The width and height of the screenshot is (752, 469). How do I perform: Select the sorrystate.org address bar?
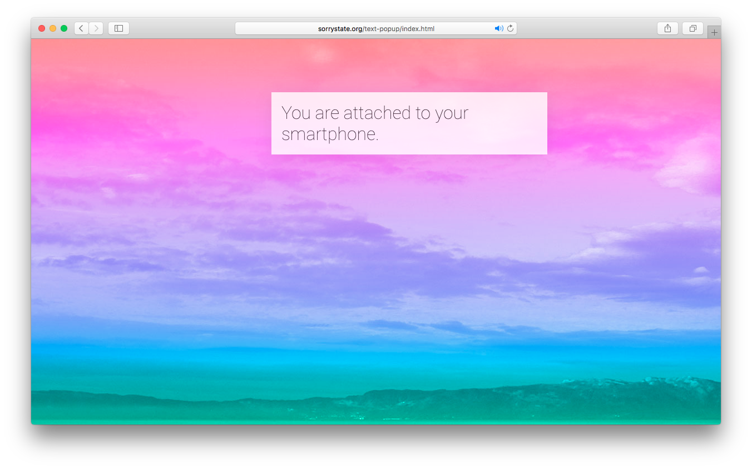[x=376, y=28]
